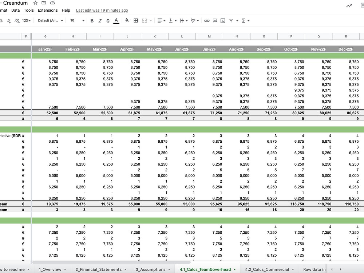Open the filter views dropdown arrow
This screenshot has height=273, width=364.
tap(237, 21)
